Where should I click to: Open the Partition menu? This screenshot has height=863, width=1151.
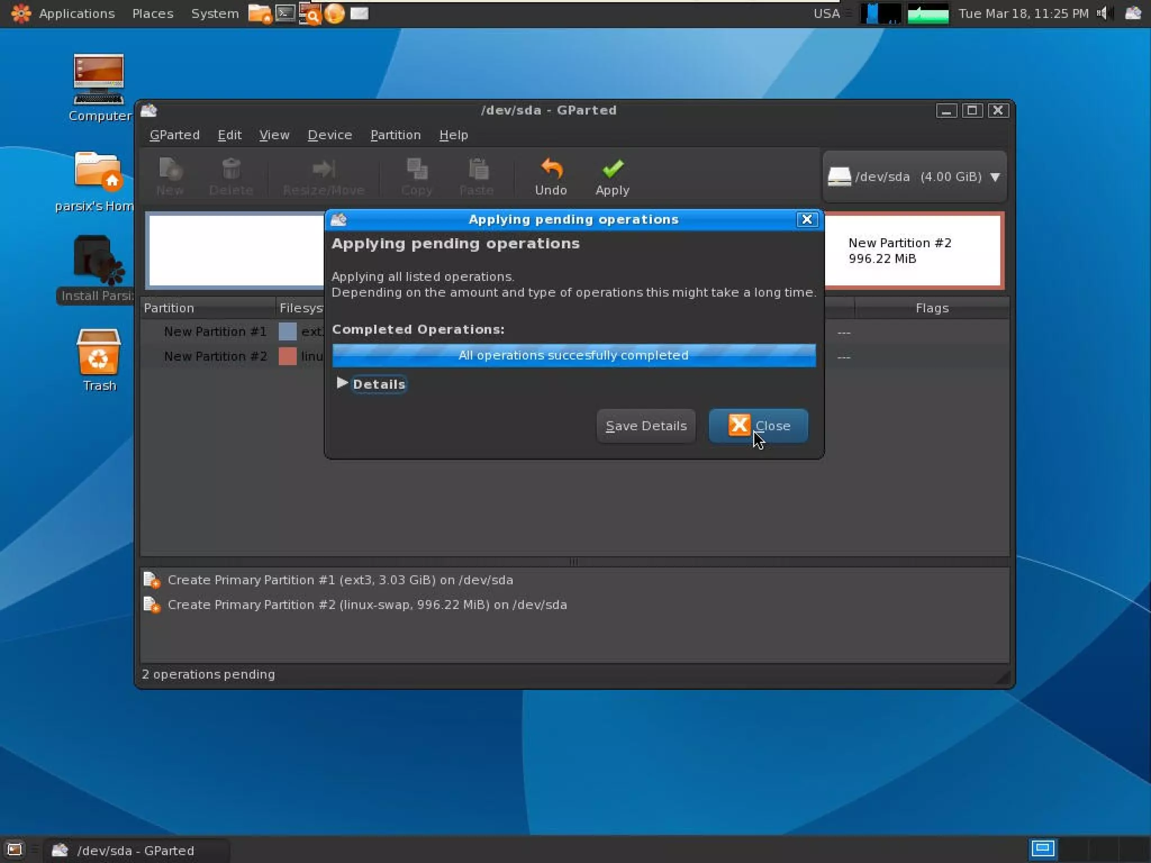click(395, 135)
